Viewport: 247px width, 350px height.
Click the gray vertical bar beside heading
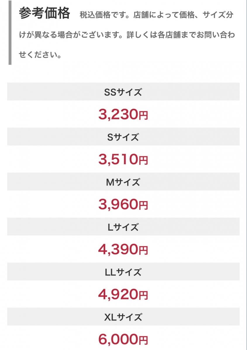10,32
